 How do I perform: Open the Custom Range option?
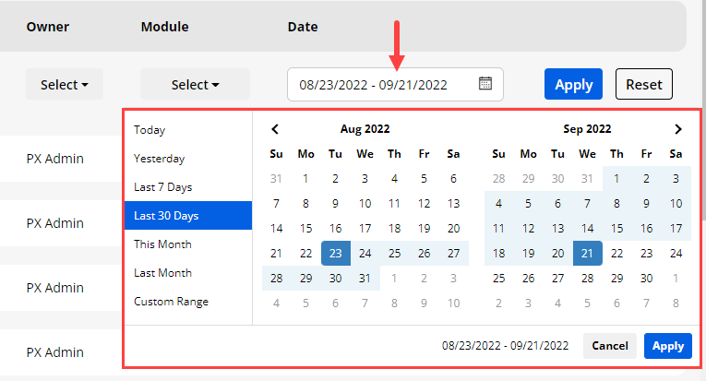pos(171,302)
